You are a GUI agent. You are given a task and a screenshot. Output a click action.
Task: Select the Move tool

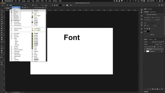pos(2,10)
